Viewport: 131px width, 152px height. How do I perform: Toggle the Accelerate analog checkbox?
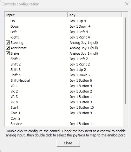coord(8,48)
